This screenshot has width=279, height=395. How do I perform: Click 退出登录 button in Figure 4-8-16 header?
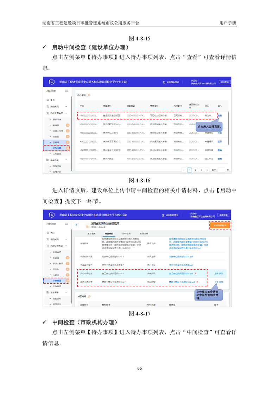pyautogui.click(x=224, y=82)
